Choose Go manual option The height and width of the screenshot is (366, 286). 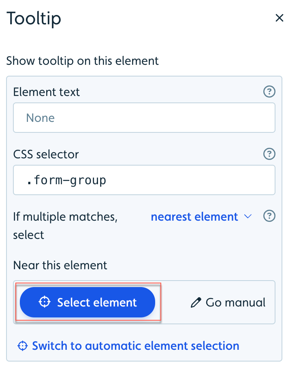pos(228,302)
